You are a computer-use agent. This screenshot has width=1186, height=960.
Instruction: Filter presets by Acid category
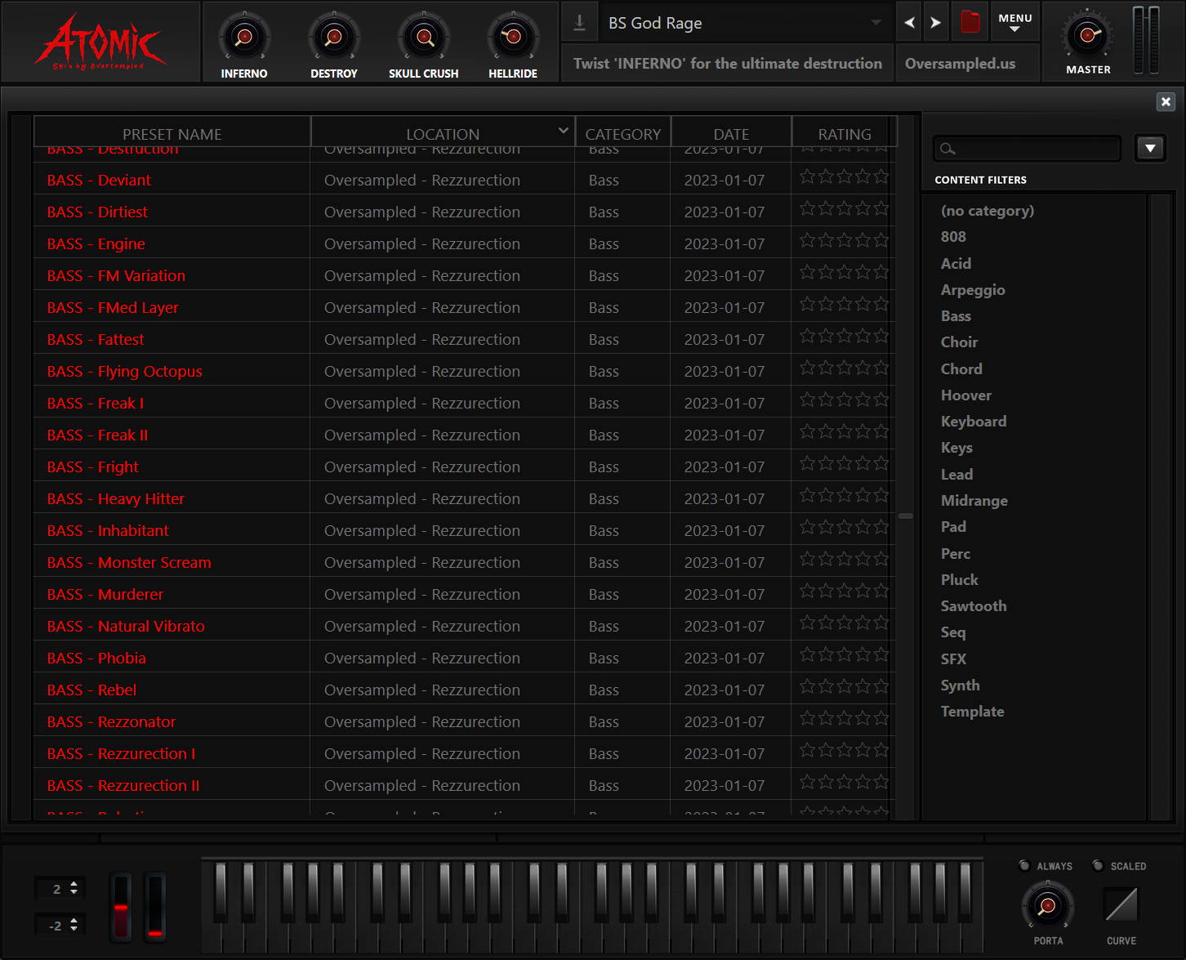(956, 263)
